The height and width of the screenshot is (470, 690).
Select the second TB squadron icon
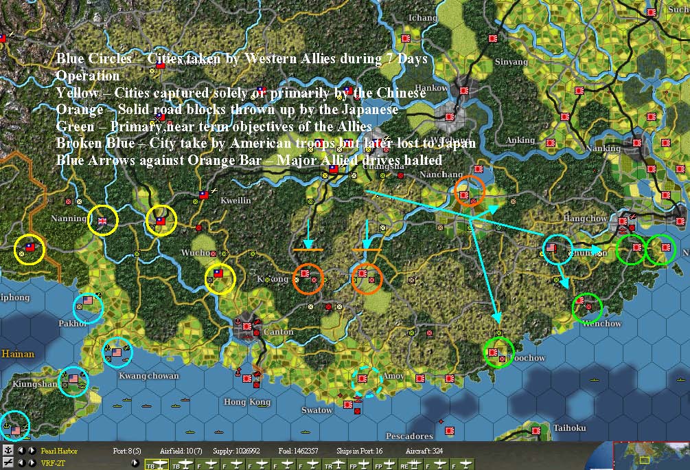(x=183, y=465)
